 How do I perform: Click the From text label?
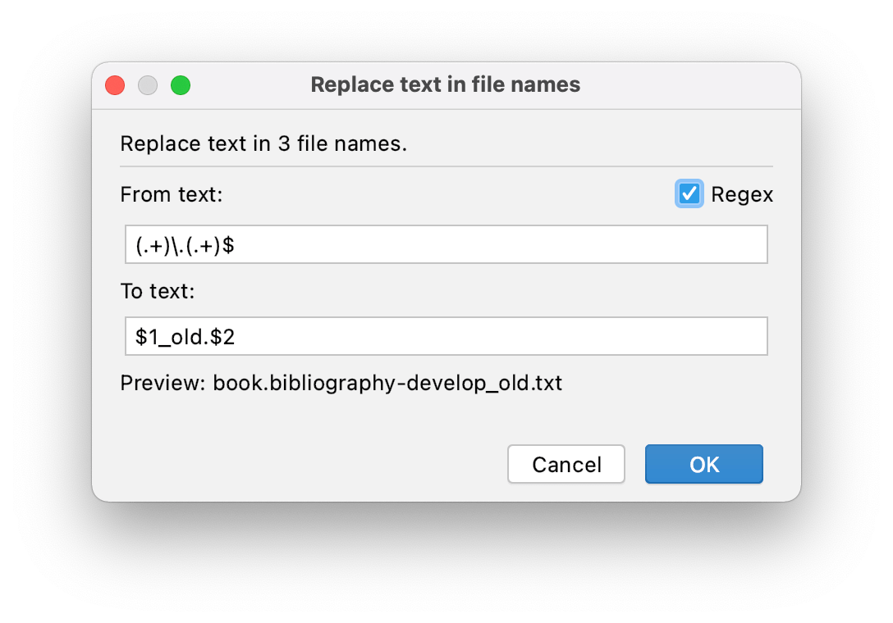(x=172, y=194)
